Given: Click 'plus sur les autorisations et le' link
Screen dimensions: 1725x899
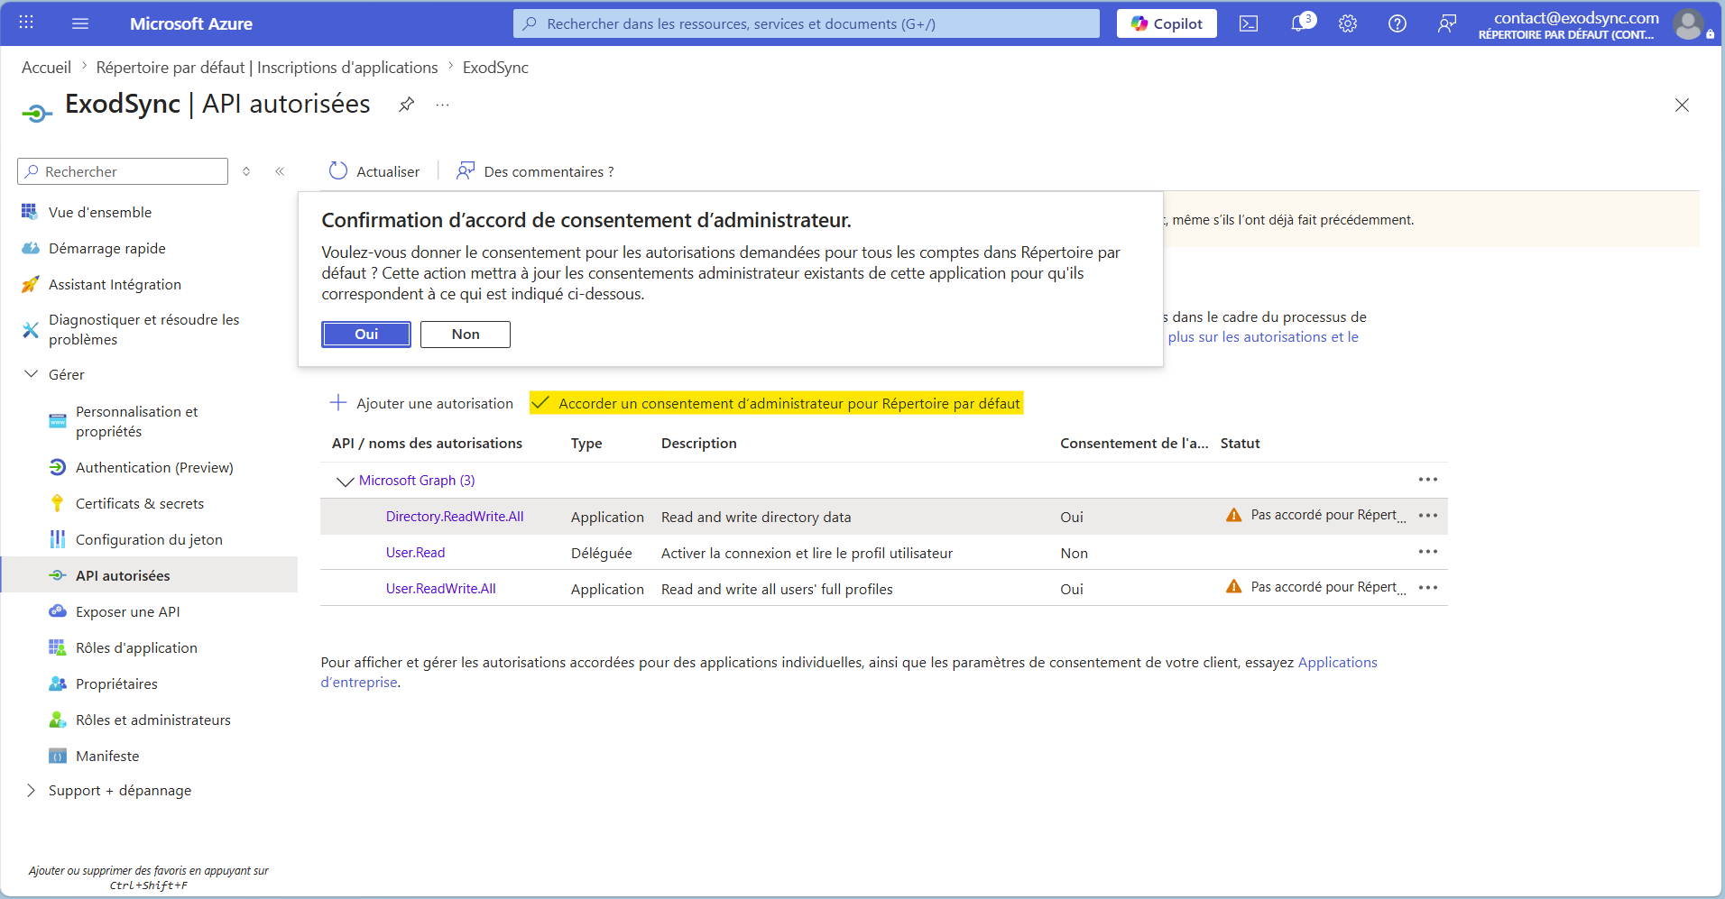Looking at the screenshot, I should (1263, 337).
